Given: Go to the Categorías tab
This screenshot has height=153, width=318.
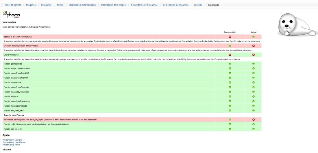Looking at the screenshot, I should 46,5.
